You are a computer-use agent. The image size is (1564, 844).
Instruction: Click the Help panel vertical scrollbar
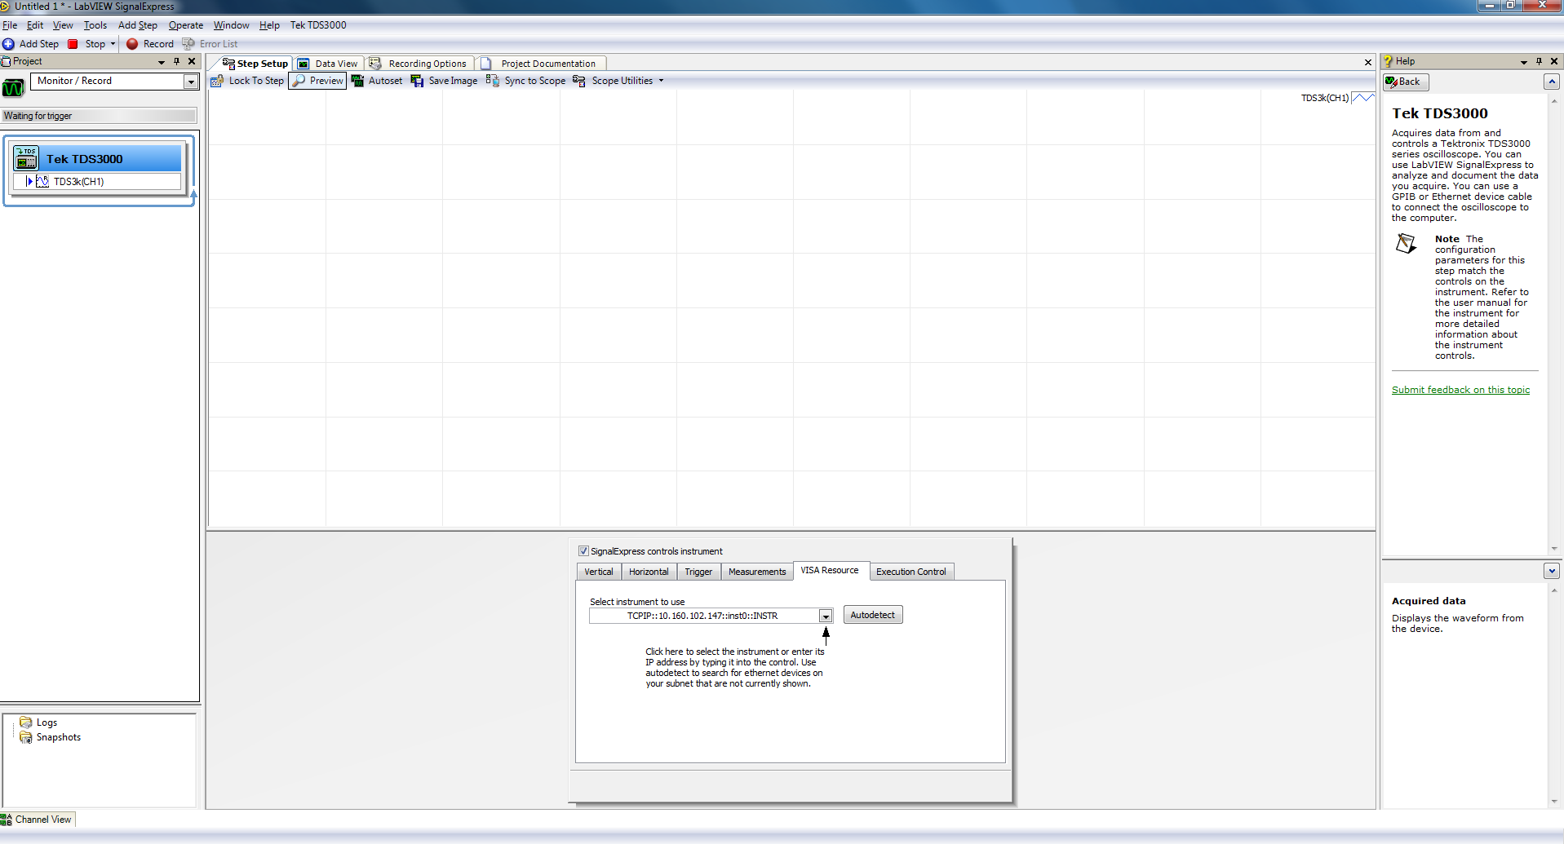(x=1554, y=325)
